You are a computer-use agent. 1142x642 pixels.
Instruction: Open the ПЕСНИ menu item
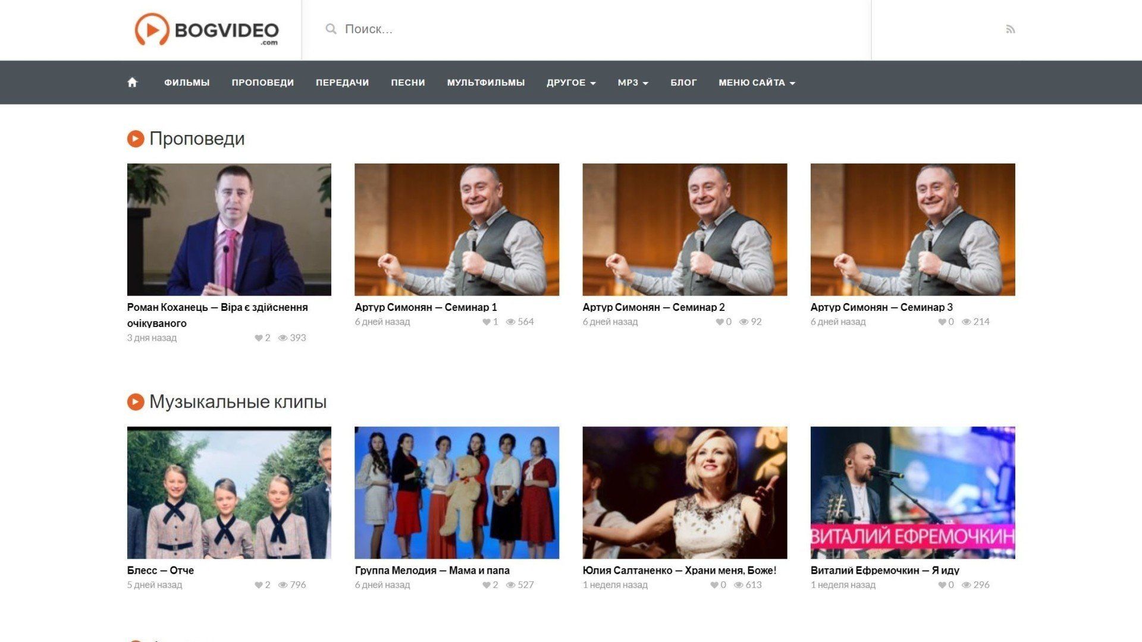pos(408,83)
